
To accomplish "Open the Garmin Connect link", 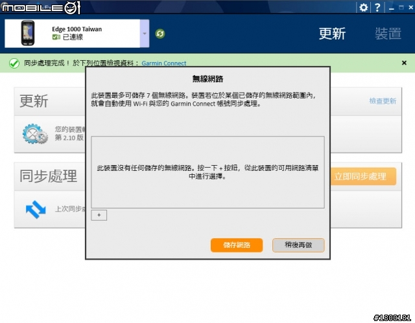I will pyautogui.click(x=164, y=63).
